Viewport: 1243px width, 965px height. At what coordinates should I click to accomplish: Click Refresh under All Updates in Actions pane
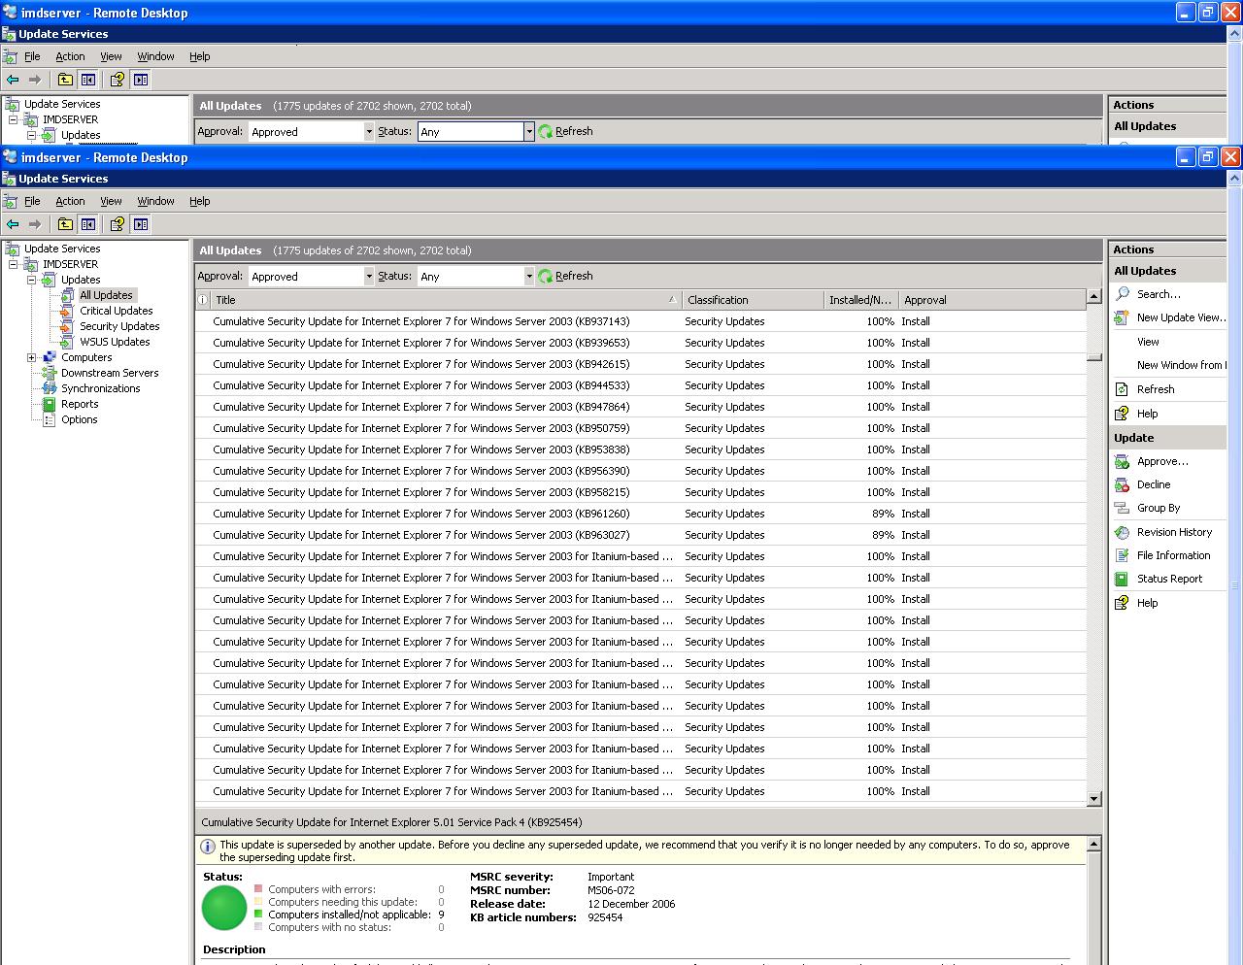pyautogui.click(x=1156, y=389)
